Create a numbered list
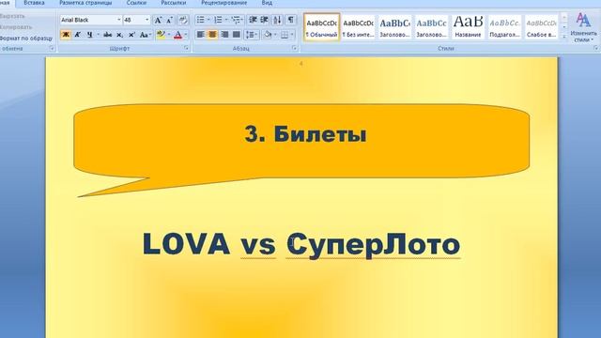Viewport: 601px width, 338px height. tap(218, 20)
